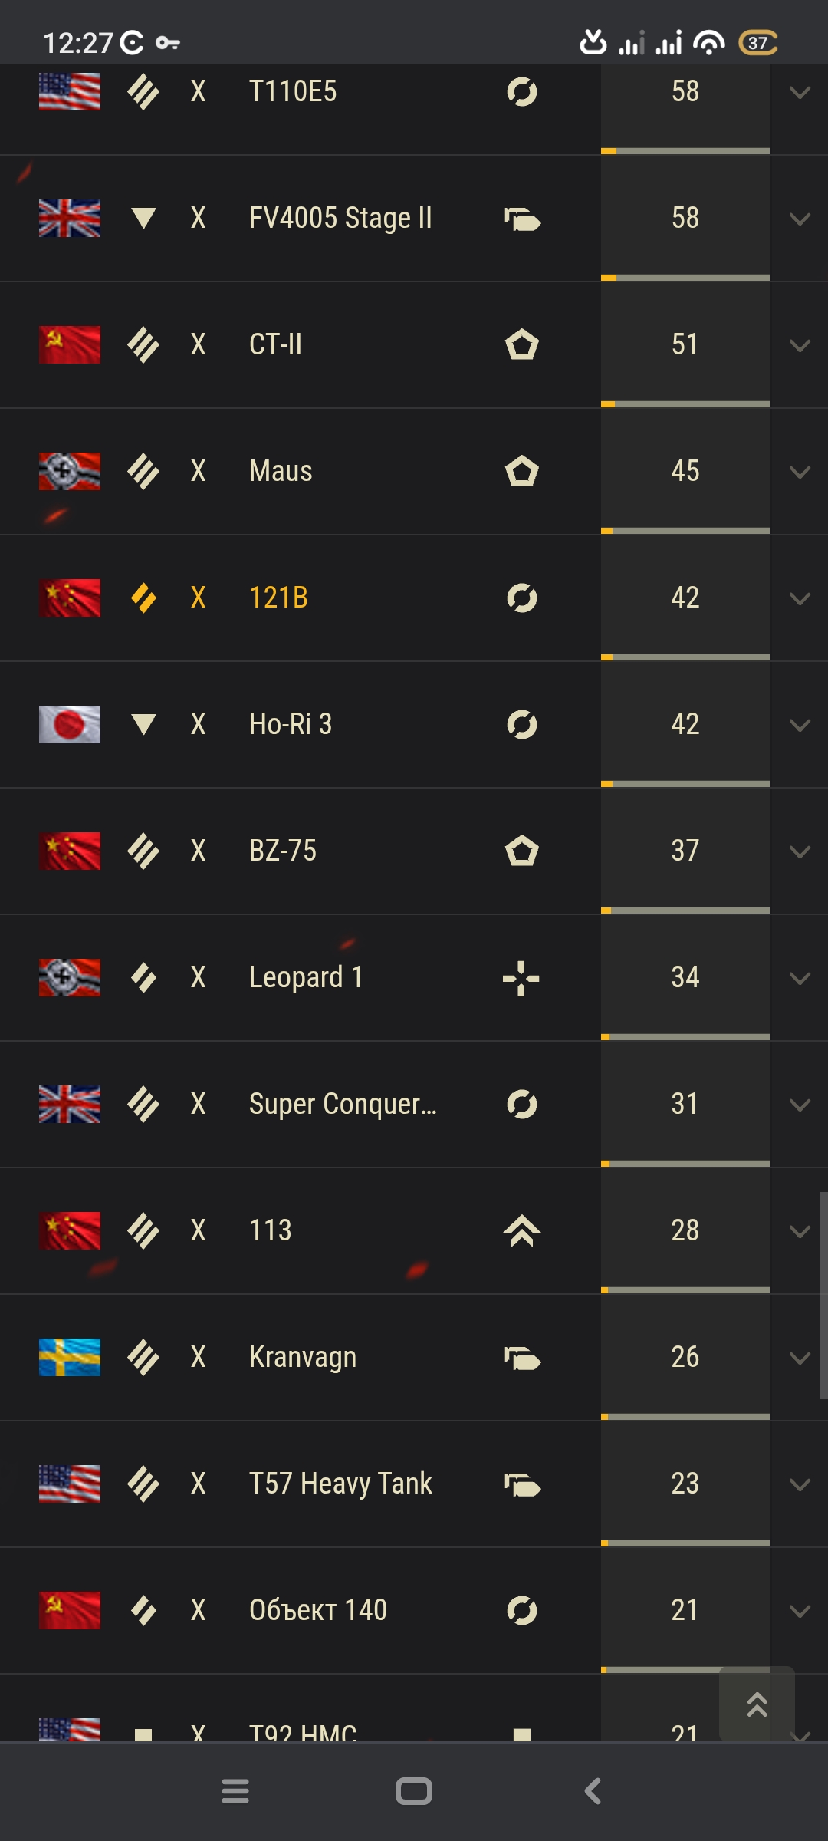This screenshot has width=828, height=1841.
Task: Click the double chevron role icon for 113
Action: pyautogui.click(x=521, y=1230)
